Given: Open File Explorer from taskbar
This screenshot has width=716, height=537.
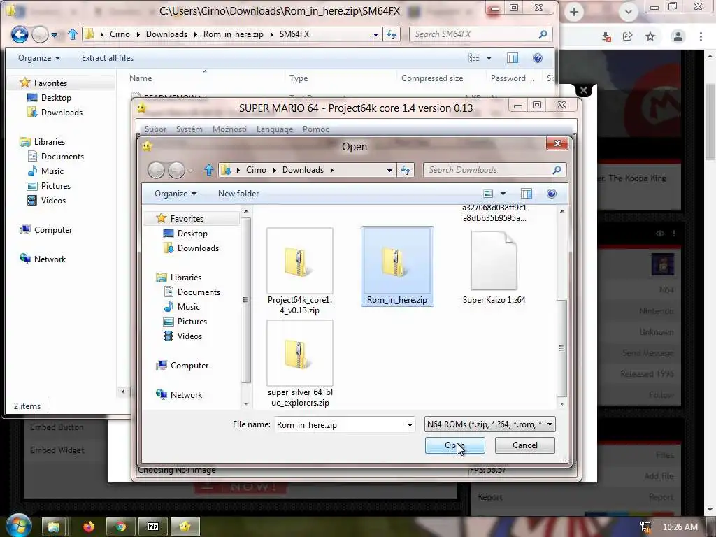Looking at the screenshot, I should point(54,527).
